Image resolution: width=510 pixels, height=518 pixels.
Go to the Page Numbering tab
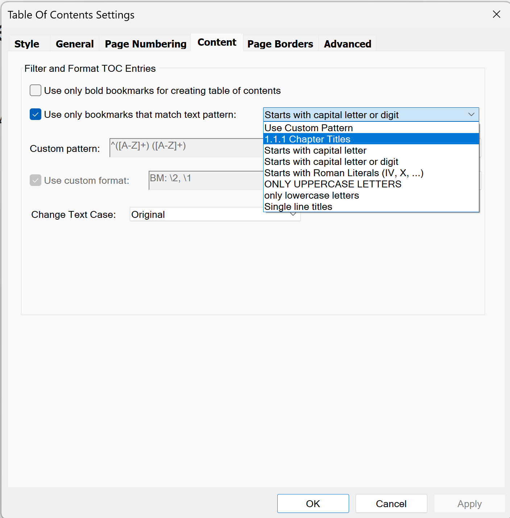click(145, 44)
